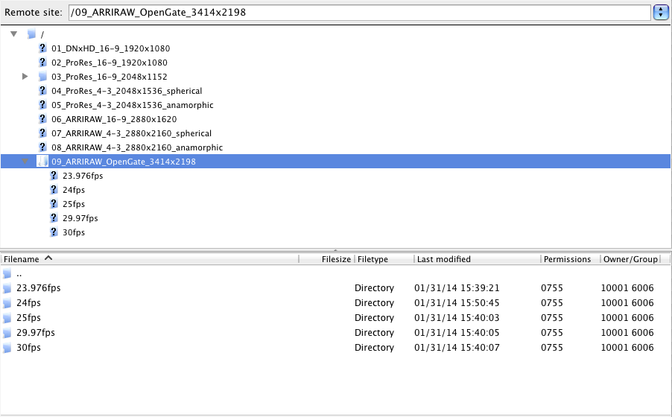Select tree subfolder 24fps
672x417 pixels.
(74, 190)
